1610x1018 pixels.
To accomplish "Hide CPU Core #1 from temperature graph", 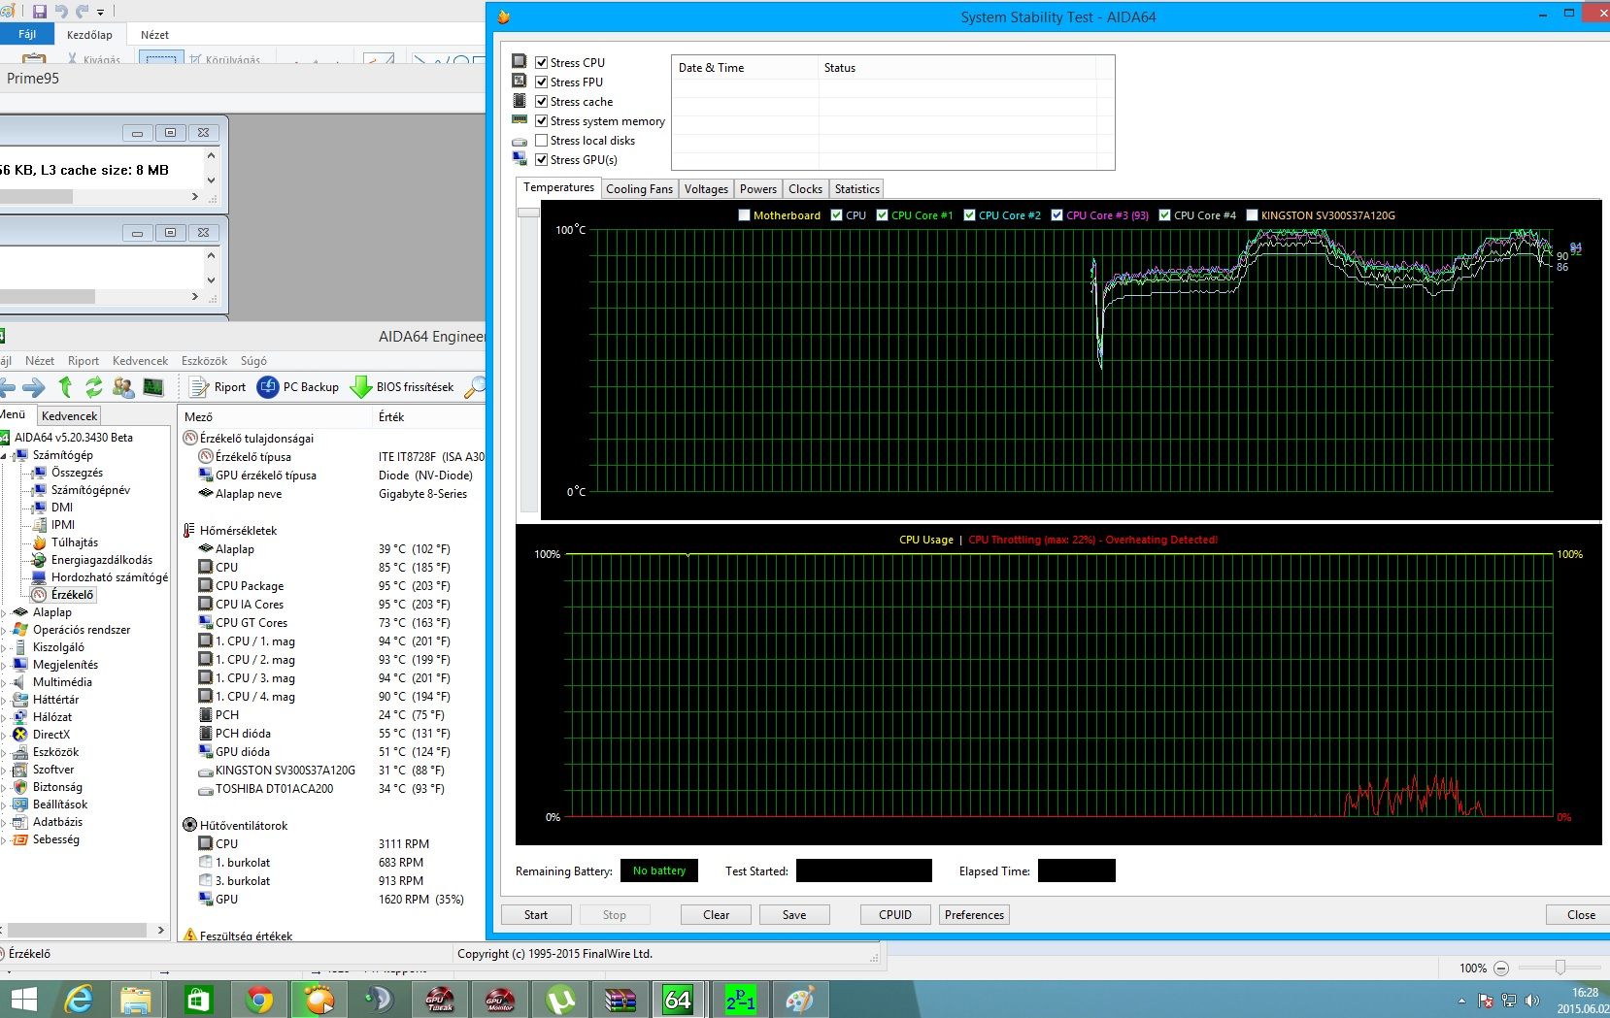I will coord(882,215).
